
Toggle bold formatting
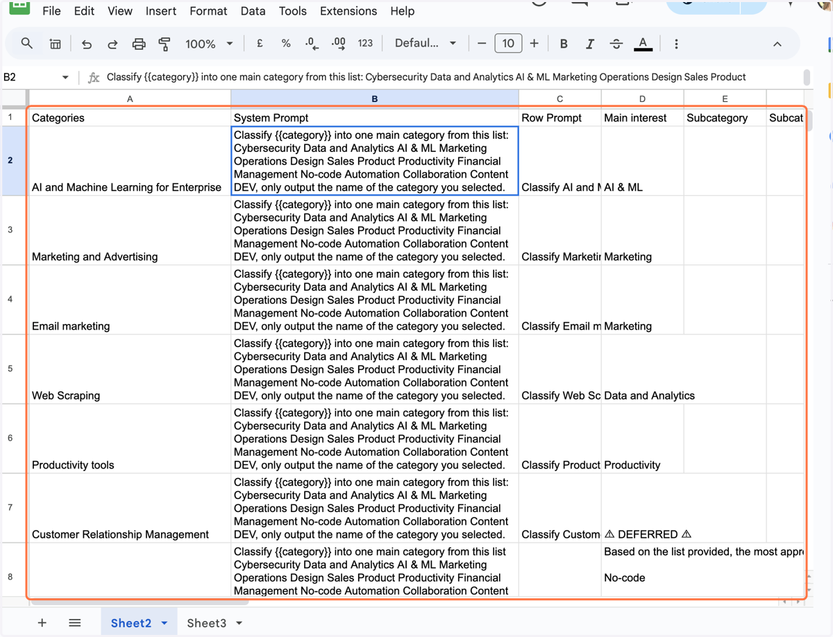click(564, 44)
